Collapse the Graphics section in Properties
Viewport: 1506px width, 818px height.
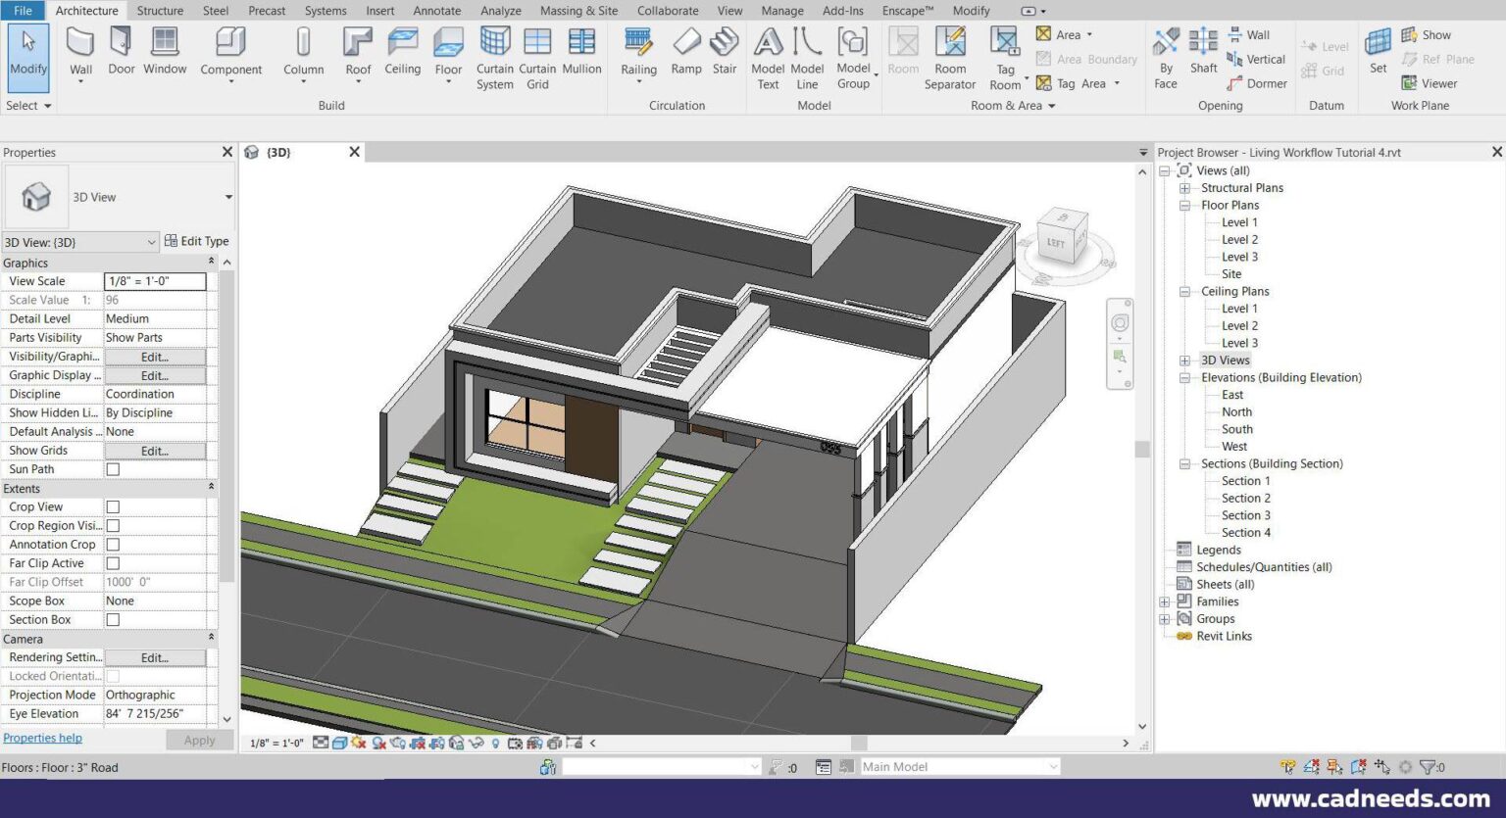[x=211, y=263]
